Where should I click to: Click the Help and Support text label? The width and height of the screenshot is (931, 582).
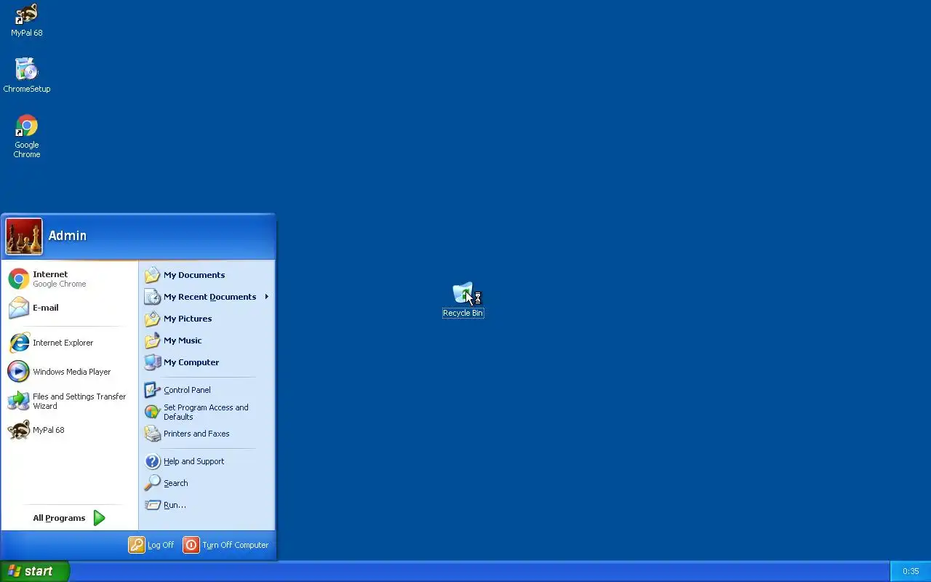[193, 461]
